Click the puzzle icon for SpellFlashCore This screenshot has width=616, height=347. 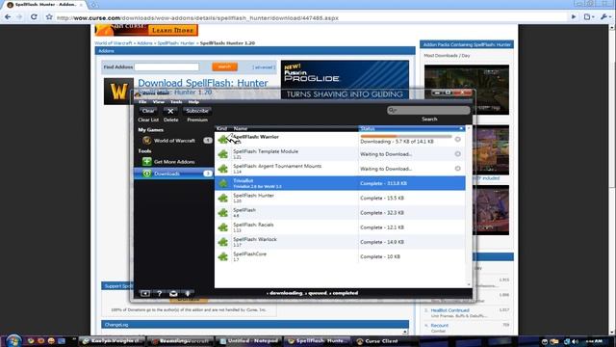223,256
